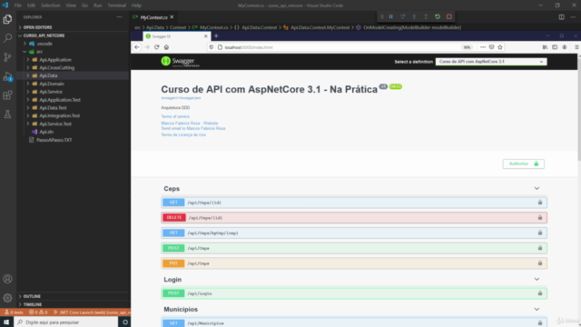The image size is (581, 327).
Task: Go to the browser home page
Action: [166, 47]
